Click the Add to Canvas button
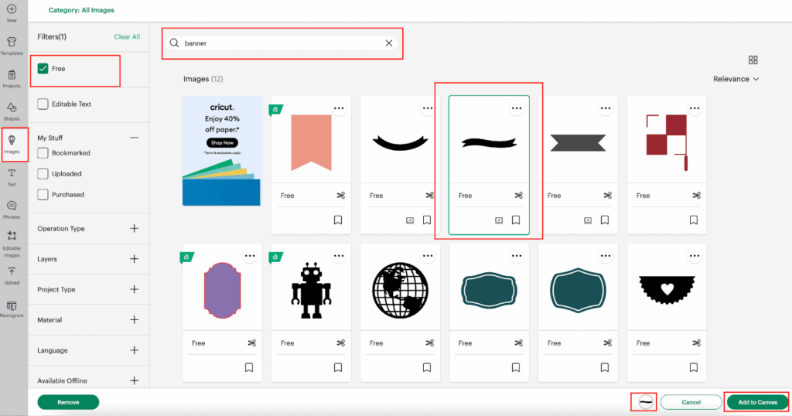Screen dimensions: 792x416 756,402
